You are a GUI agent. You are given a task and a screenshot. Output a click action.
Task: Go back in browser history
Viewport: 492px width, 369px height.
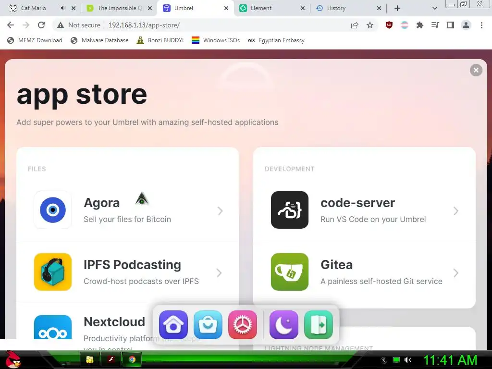pyautogui.click(x=11, y=25)
